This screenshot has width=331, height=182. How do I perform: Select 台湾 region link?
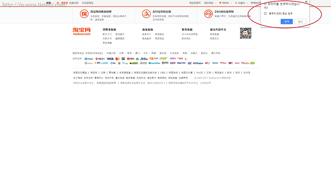(121, 53)
